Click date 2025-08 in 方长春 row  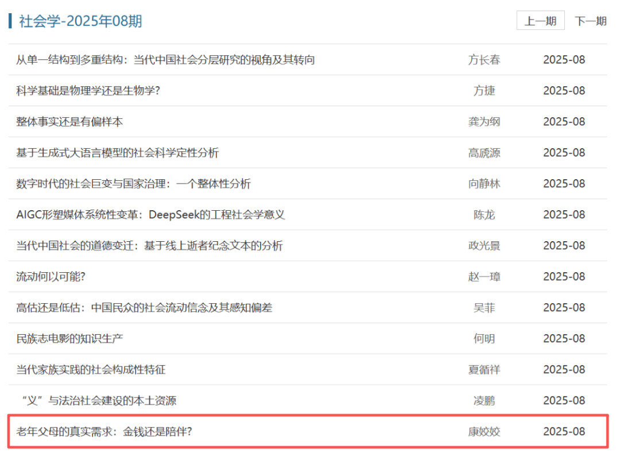(x=564, y=60)
